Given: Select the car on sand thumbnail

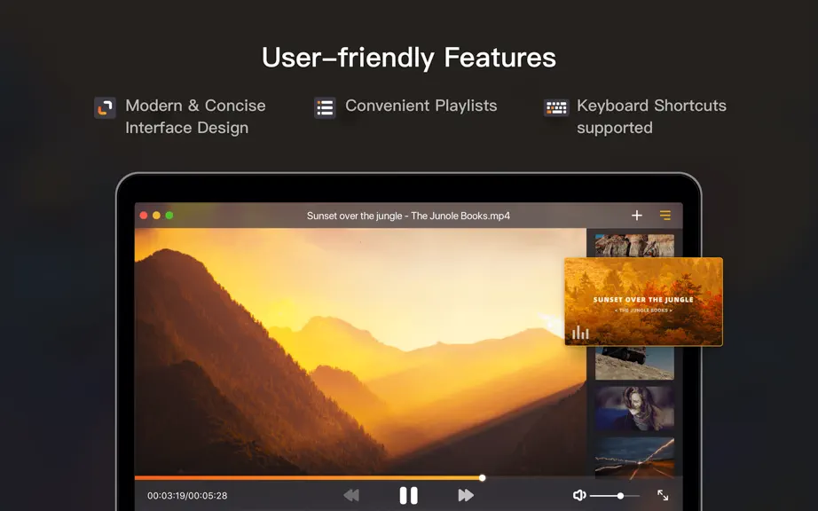Looking at the screenshot, I should [x=634, y=364].
